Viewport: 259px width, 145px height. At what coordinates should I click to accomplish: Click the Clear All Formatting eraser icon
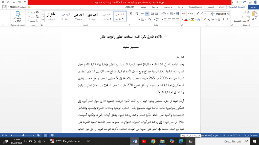[x=184, y=14]
